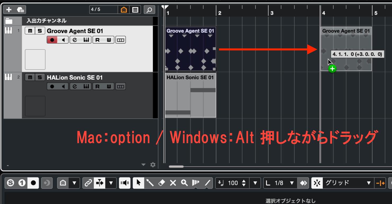
Task: Toggle the acoustic feedback speaker icon
Action: 125,183
